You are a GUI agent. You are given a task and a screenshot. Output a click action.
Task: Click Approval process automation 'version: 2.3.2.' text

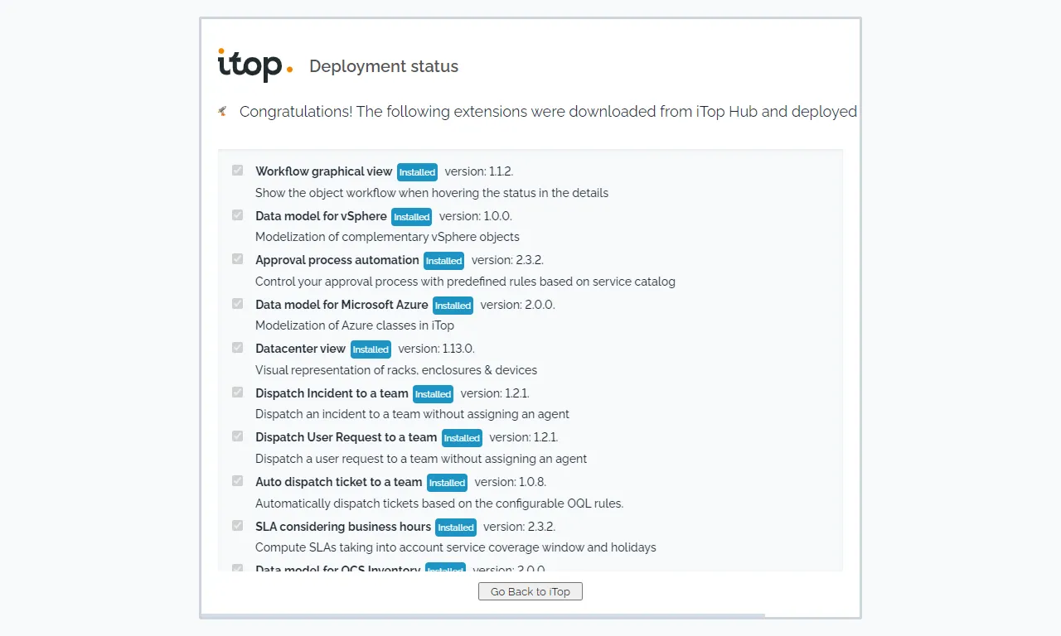pyautogui.click(x=507, y=260)
